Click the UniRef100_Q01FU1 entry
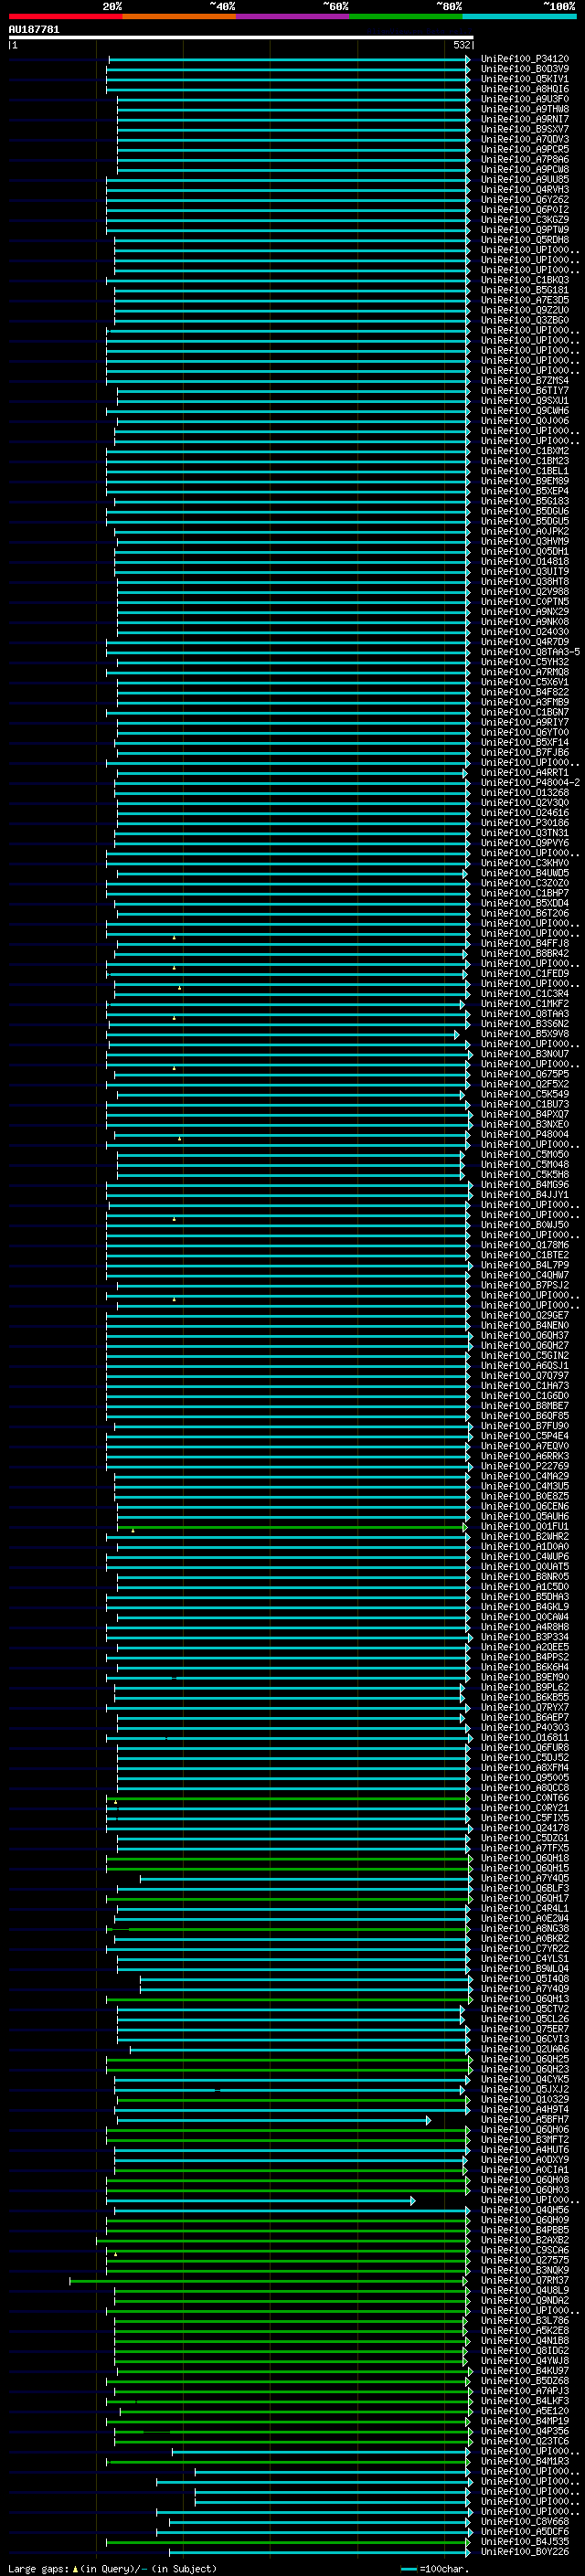The height and width of the screenshot is (2576, 585). [525, 1526]
